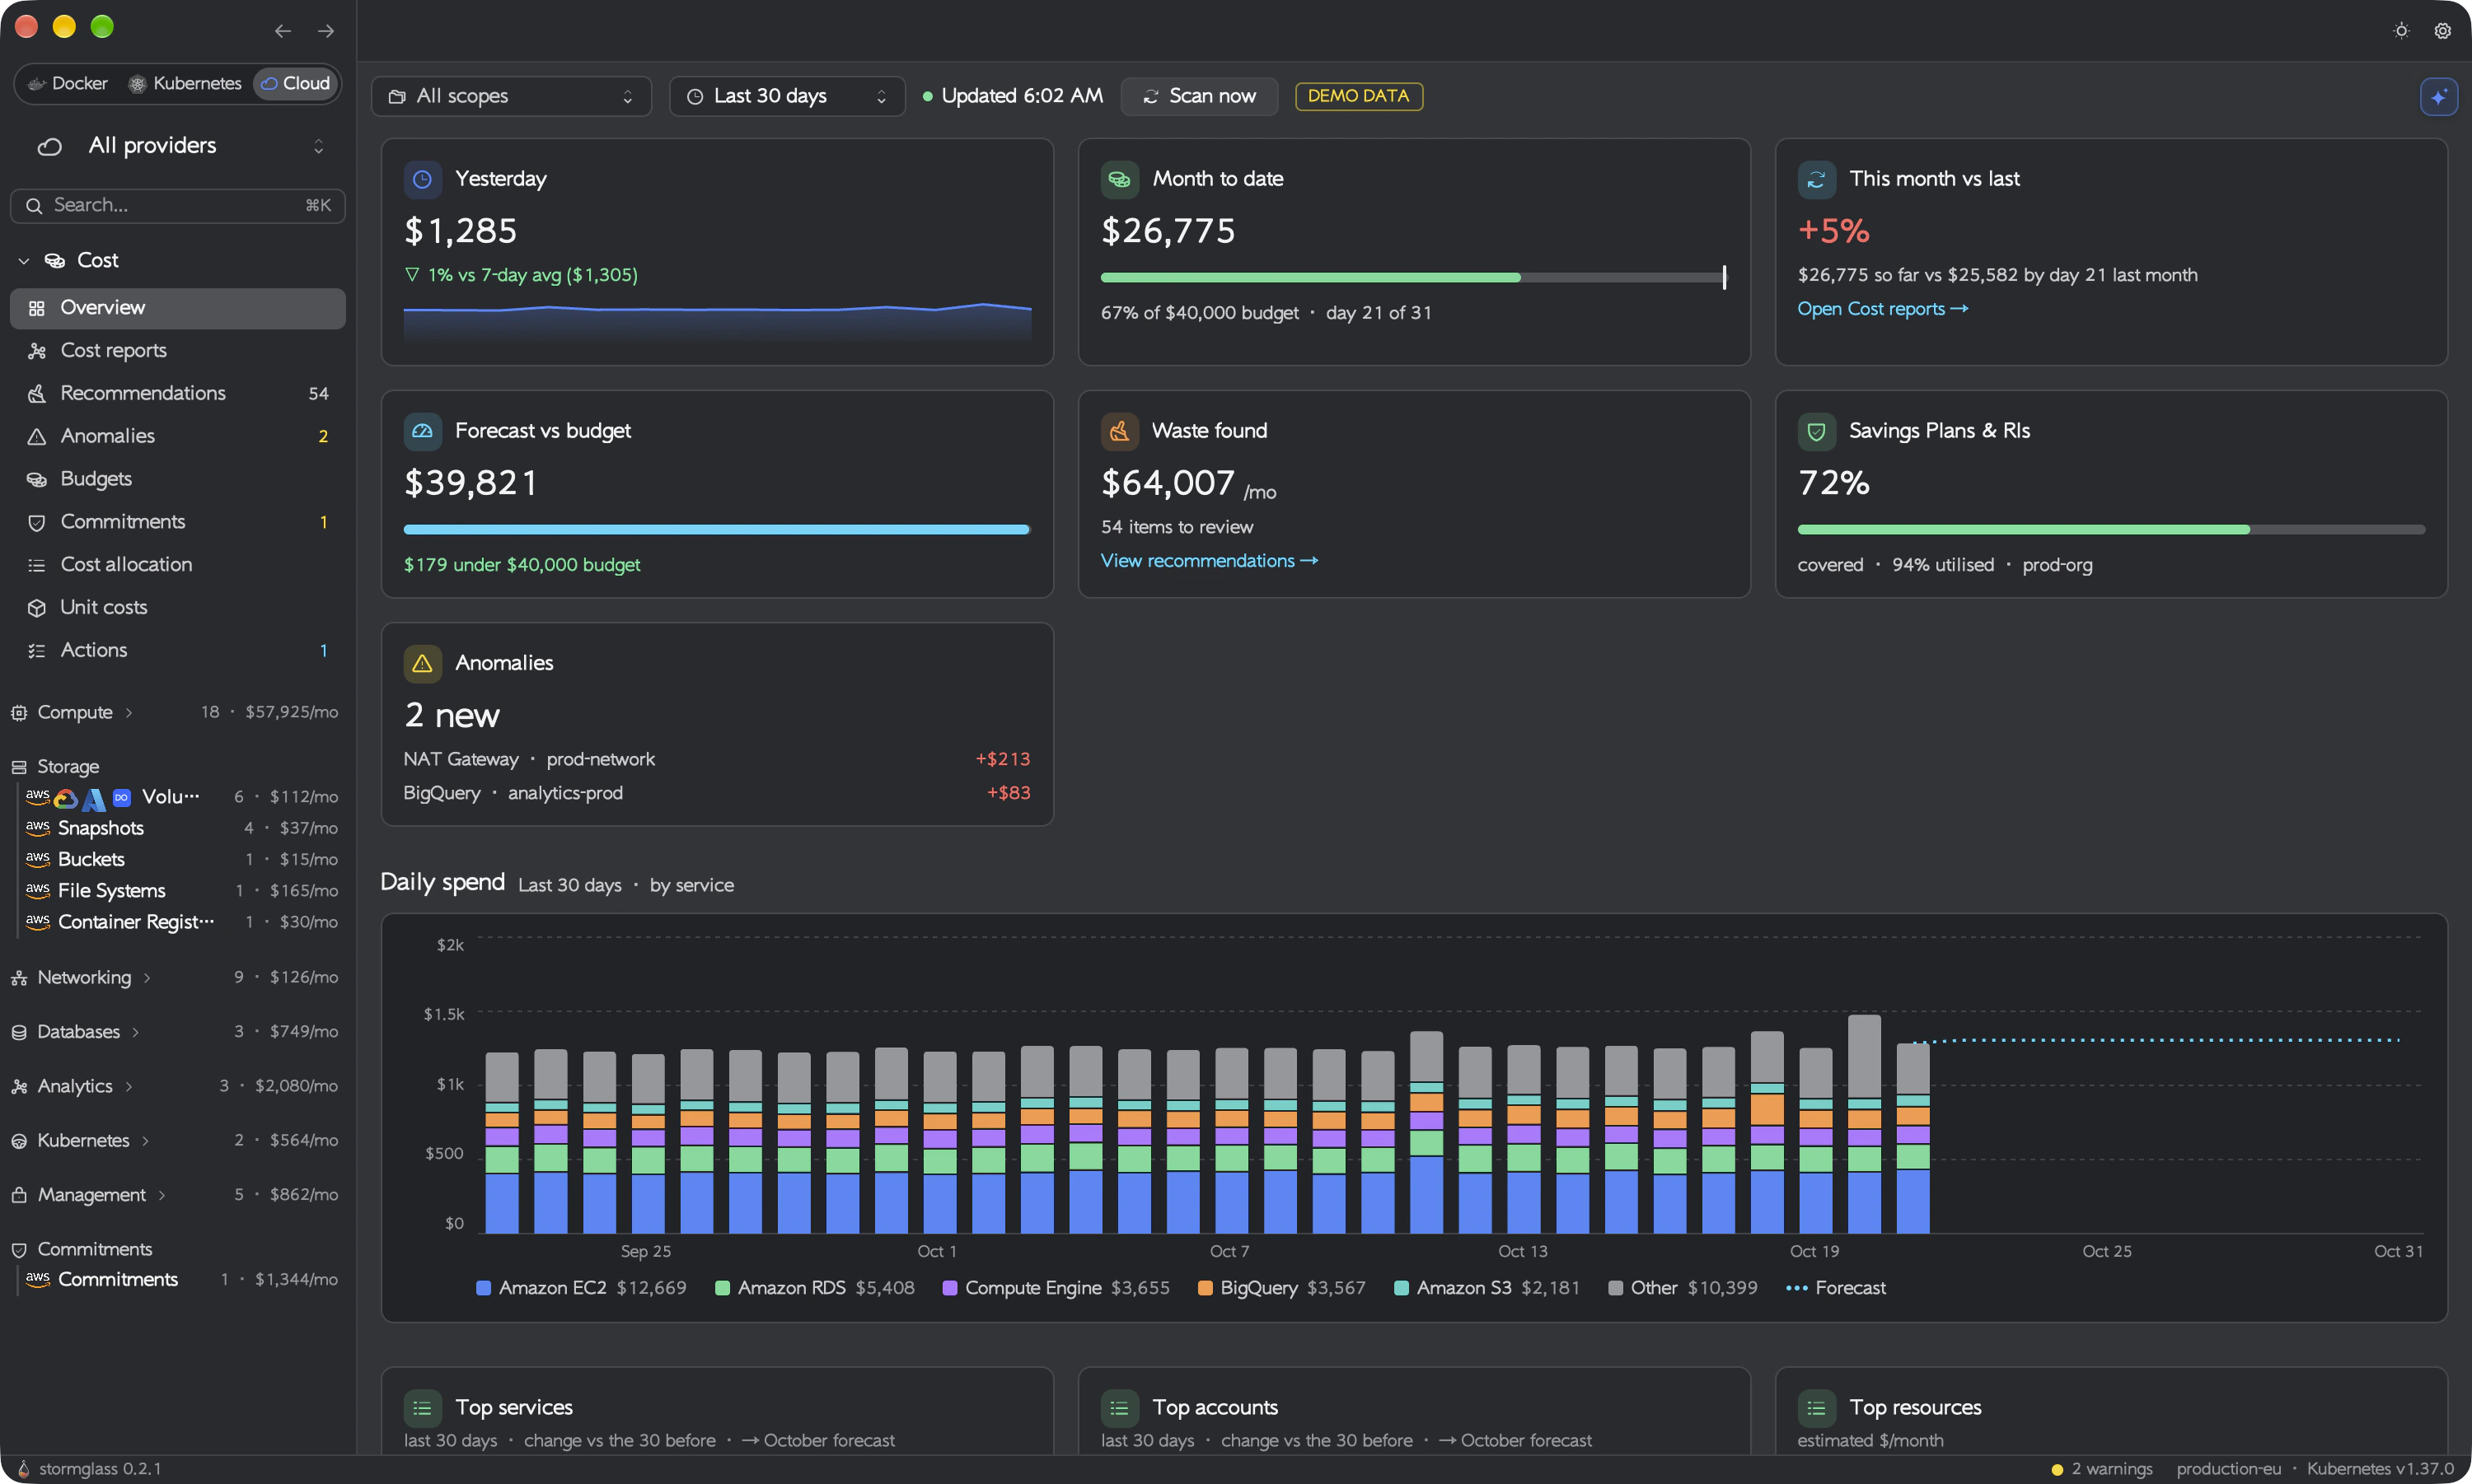2472x1484 pixels.
Task: Open Anomalies in the sidebar
Action: coord(178,437)
